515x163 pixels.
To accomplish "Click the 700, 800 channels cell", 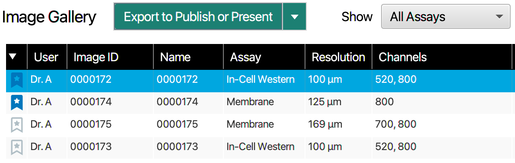I will [395, 124].
